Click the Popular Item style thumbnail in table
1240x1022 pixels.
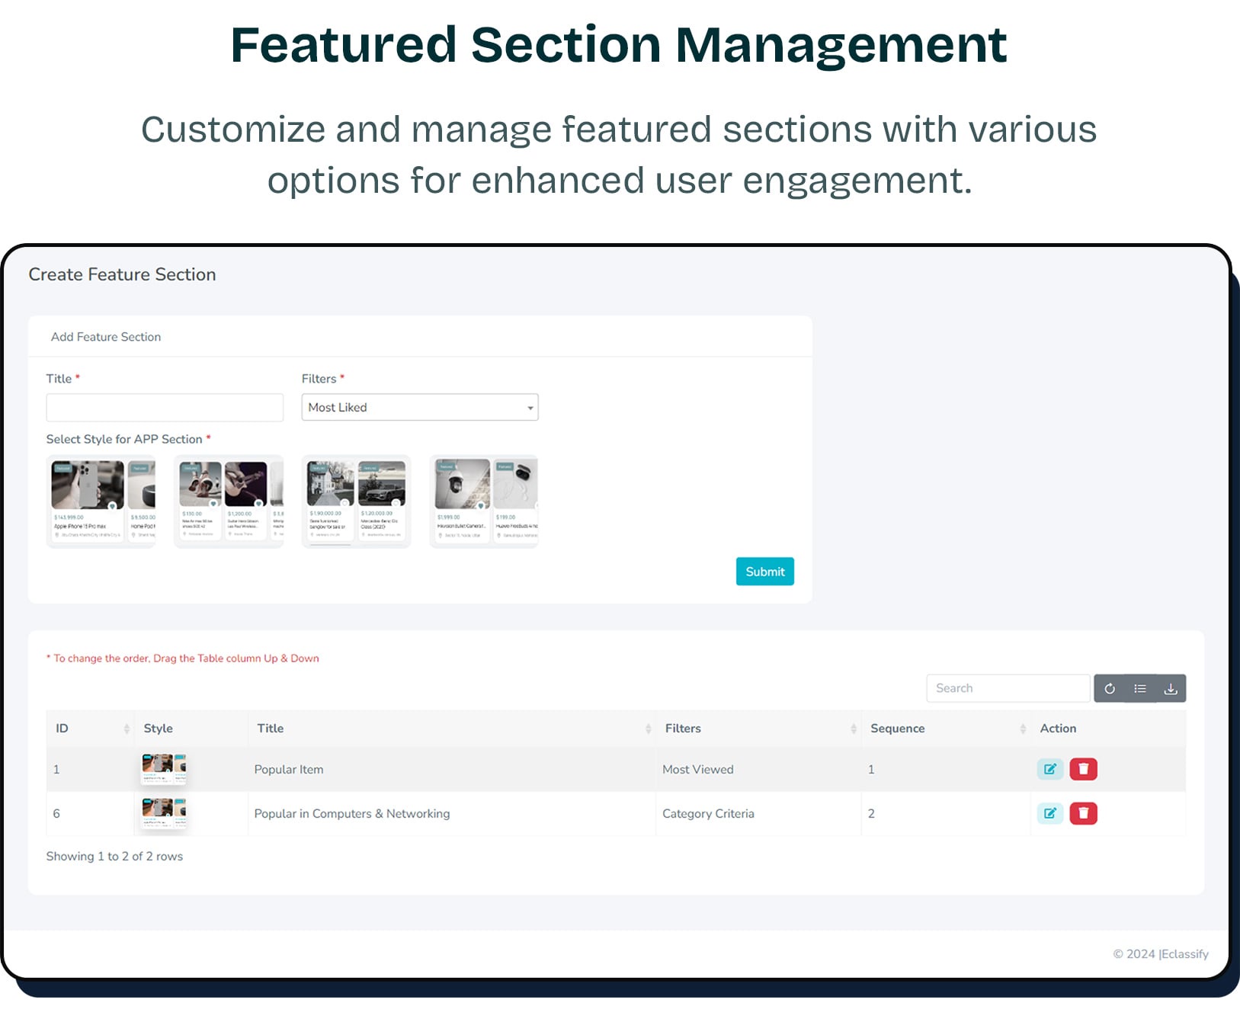[x=163, y=769]
